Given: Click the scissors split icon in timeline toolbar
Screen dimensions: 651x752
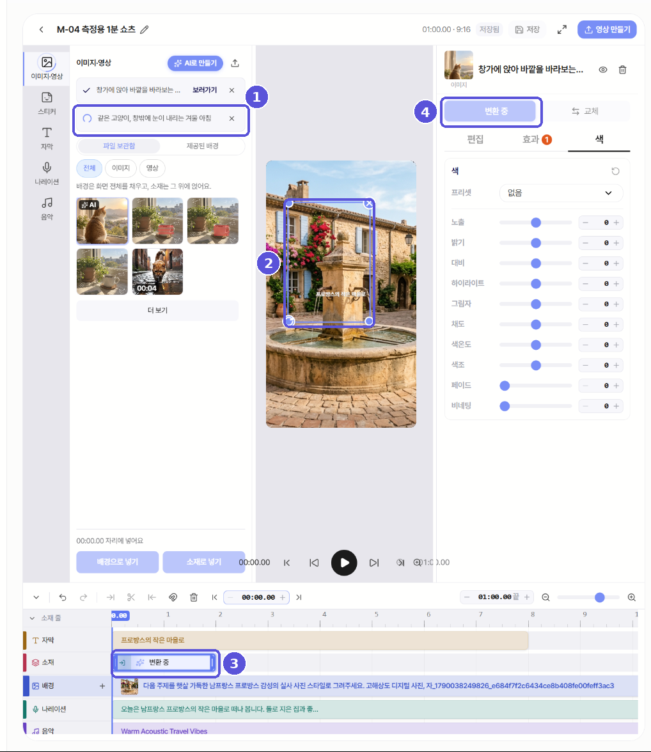Looking at the screenshot, I should [x=131, y=597].
